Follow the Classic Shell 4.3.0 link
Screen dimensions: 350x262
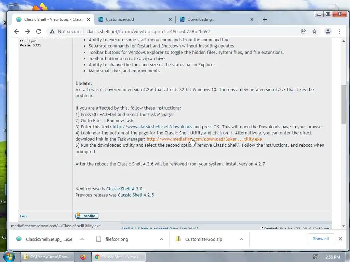click(x=124, y=189)
